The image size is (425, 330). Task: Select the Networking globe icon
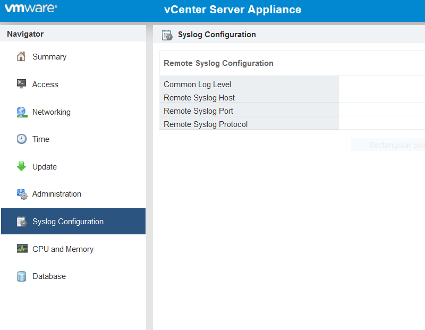click(x=22, y=112)
